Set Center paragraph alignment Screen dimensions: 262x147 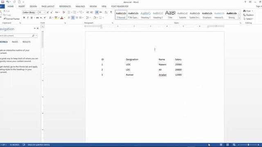(73, 18)
